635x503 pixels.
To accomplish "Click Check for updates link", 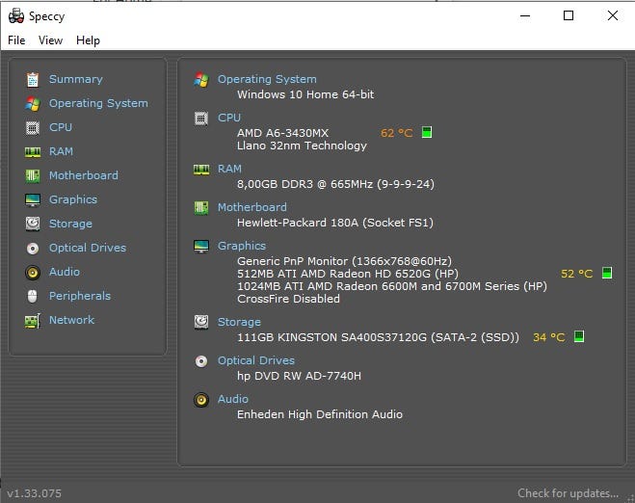I will (x=568, y=492).
